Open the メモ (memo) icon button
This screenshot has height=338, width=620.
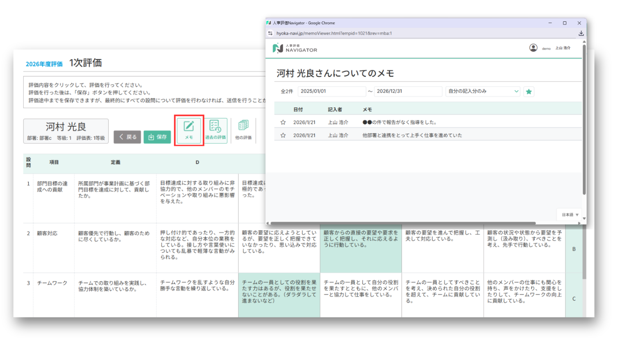click(189, 130)
